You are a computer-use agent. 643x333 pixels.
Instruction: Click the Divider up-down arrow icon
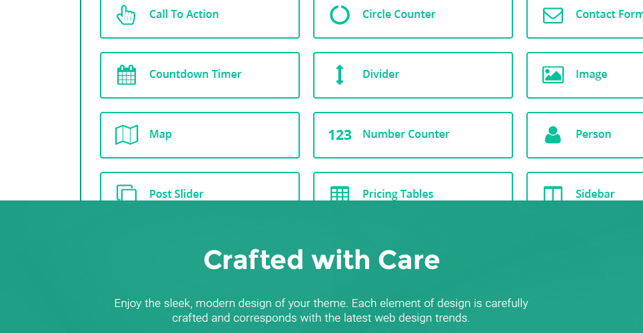pyautogui.click(x=340, y=75)
